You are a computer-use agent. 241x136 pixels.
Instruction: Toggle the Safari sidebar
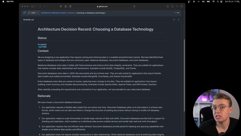click(x=33, y=6)
